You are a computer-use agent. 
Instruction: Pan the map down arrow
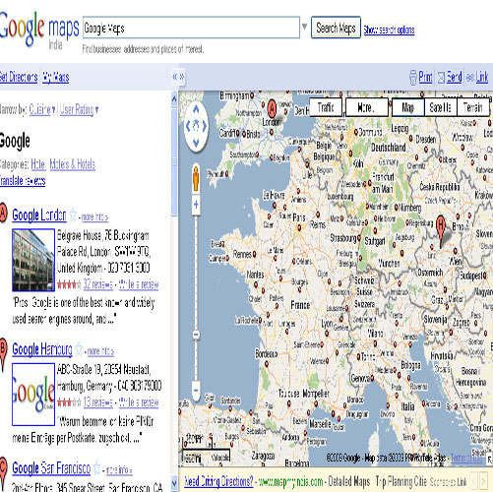196,143
